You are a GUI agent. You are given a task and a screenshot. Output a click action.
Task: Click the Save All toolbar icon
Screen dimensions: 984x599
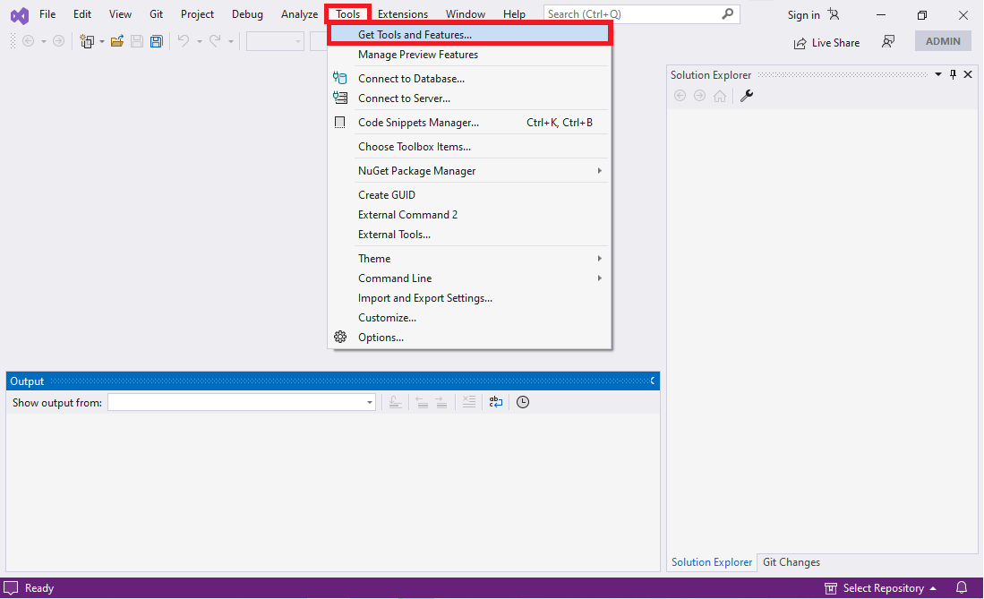coord(157,41)
